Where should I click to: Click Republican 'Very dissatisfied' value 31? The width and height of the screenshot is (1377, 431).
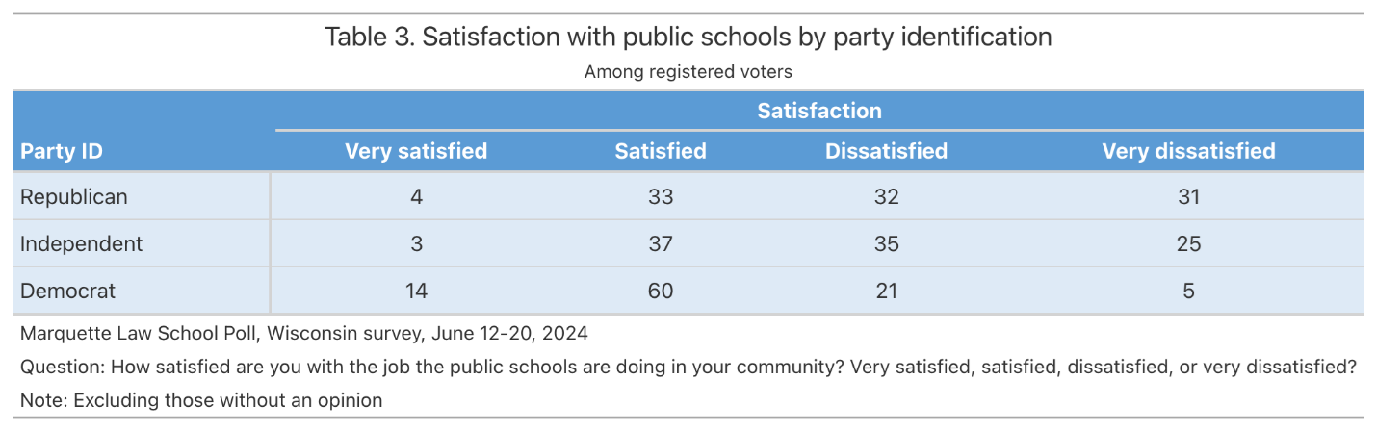(1188, 197)
